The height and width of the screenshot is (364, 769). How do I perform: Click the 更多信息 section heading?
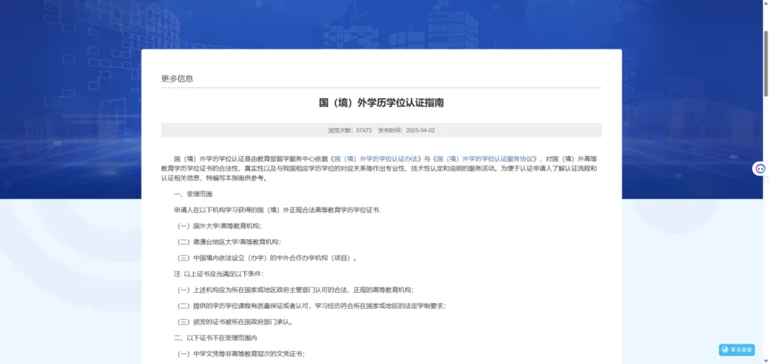coord(177,78)
